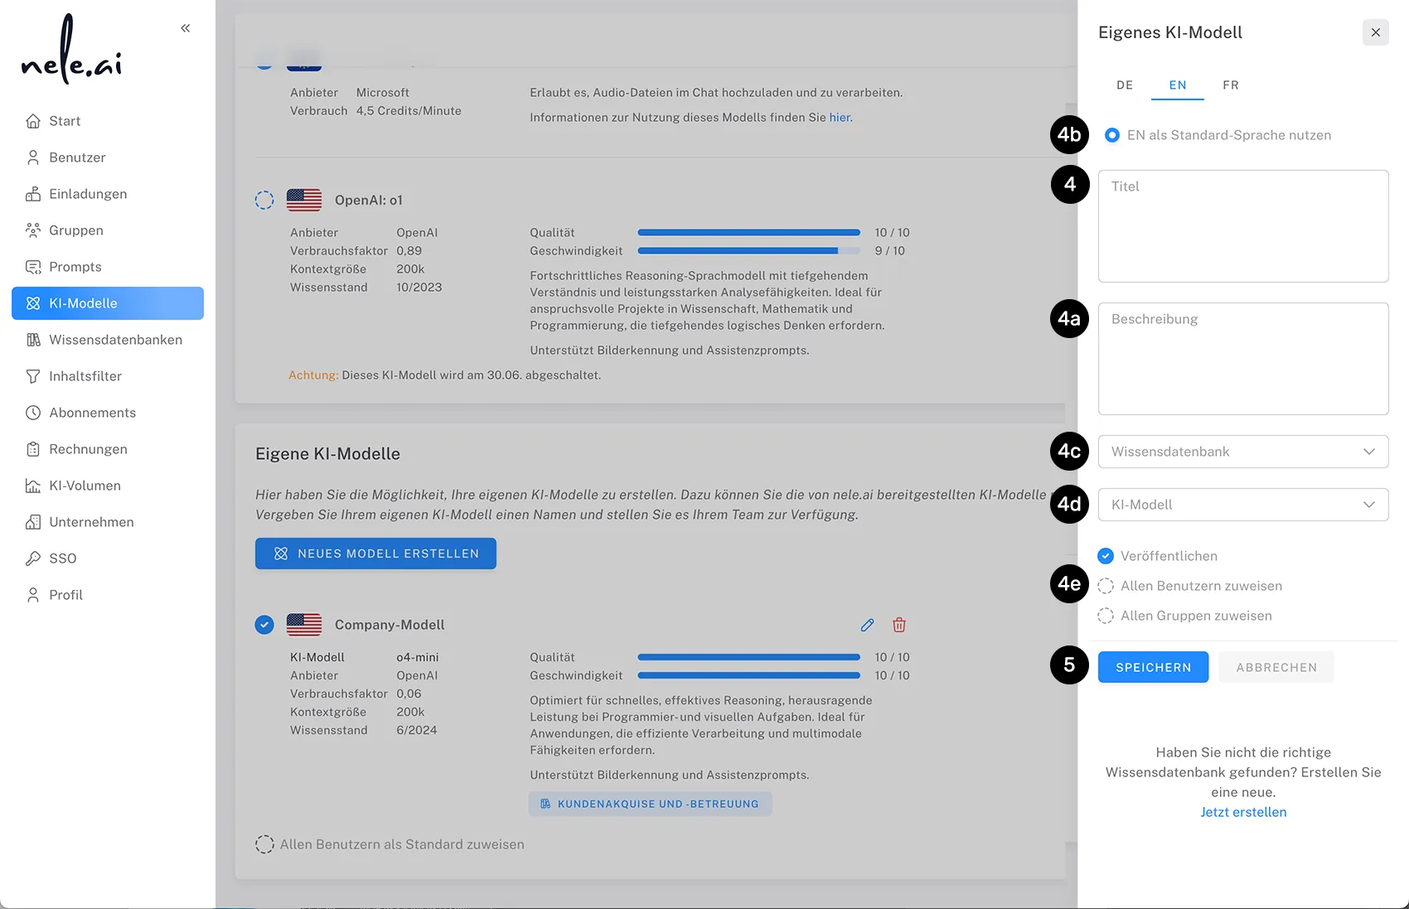Go to Start menu label
1409x909 pixels.
65,121
